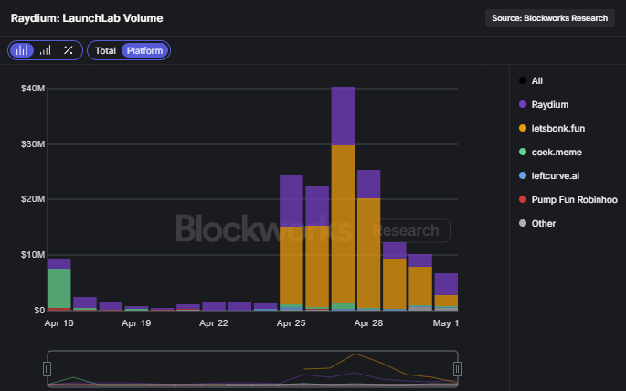Click the green cook.meme segment on Apr 16
Screen dimensions: 626x391
coord(59,288)
